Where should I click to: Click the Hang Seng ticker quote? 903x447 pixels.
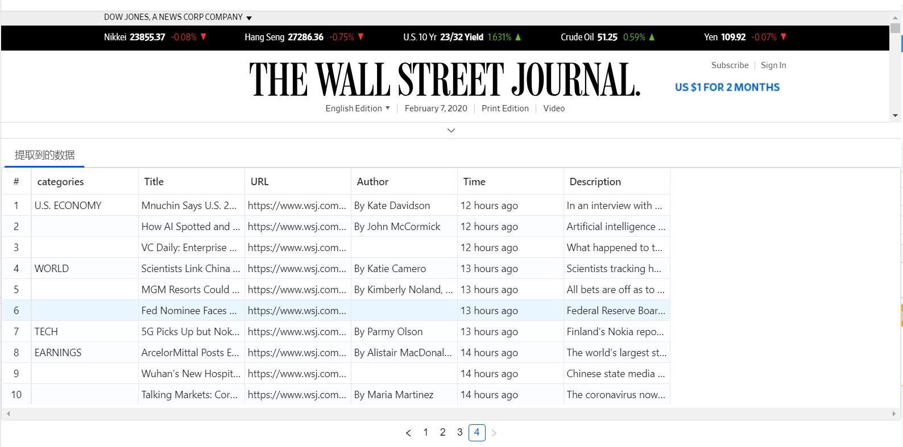coord(304,37)
